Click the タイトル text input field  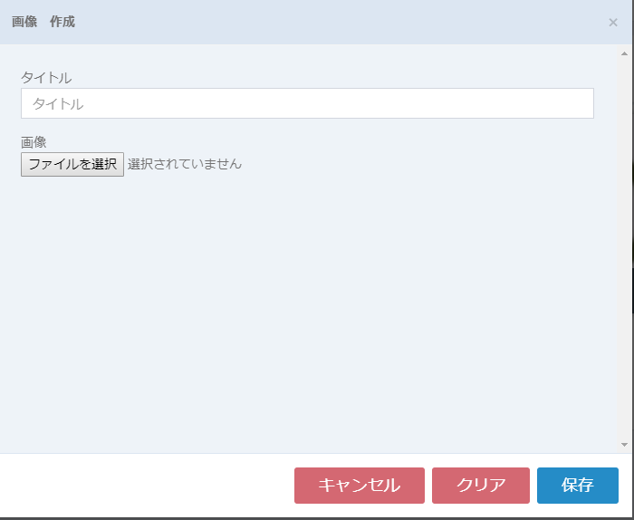[307, 103]
